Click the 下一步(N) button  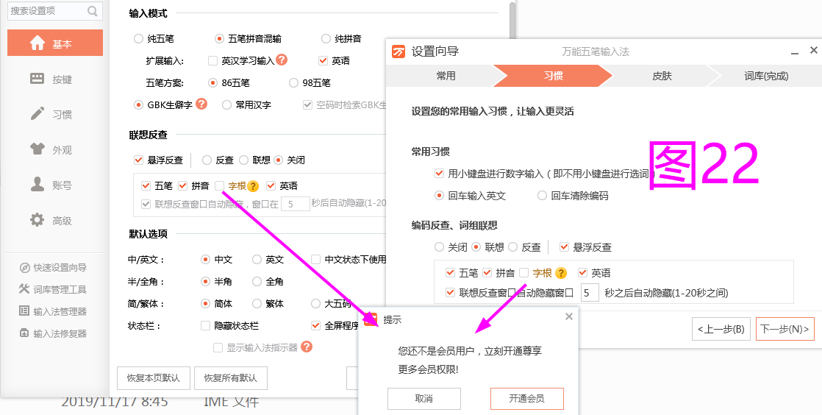point(785,329)
